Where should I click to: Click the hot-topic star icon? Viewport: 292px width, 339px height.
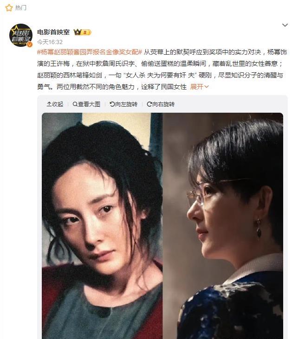click(x=9, y=8)
